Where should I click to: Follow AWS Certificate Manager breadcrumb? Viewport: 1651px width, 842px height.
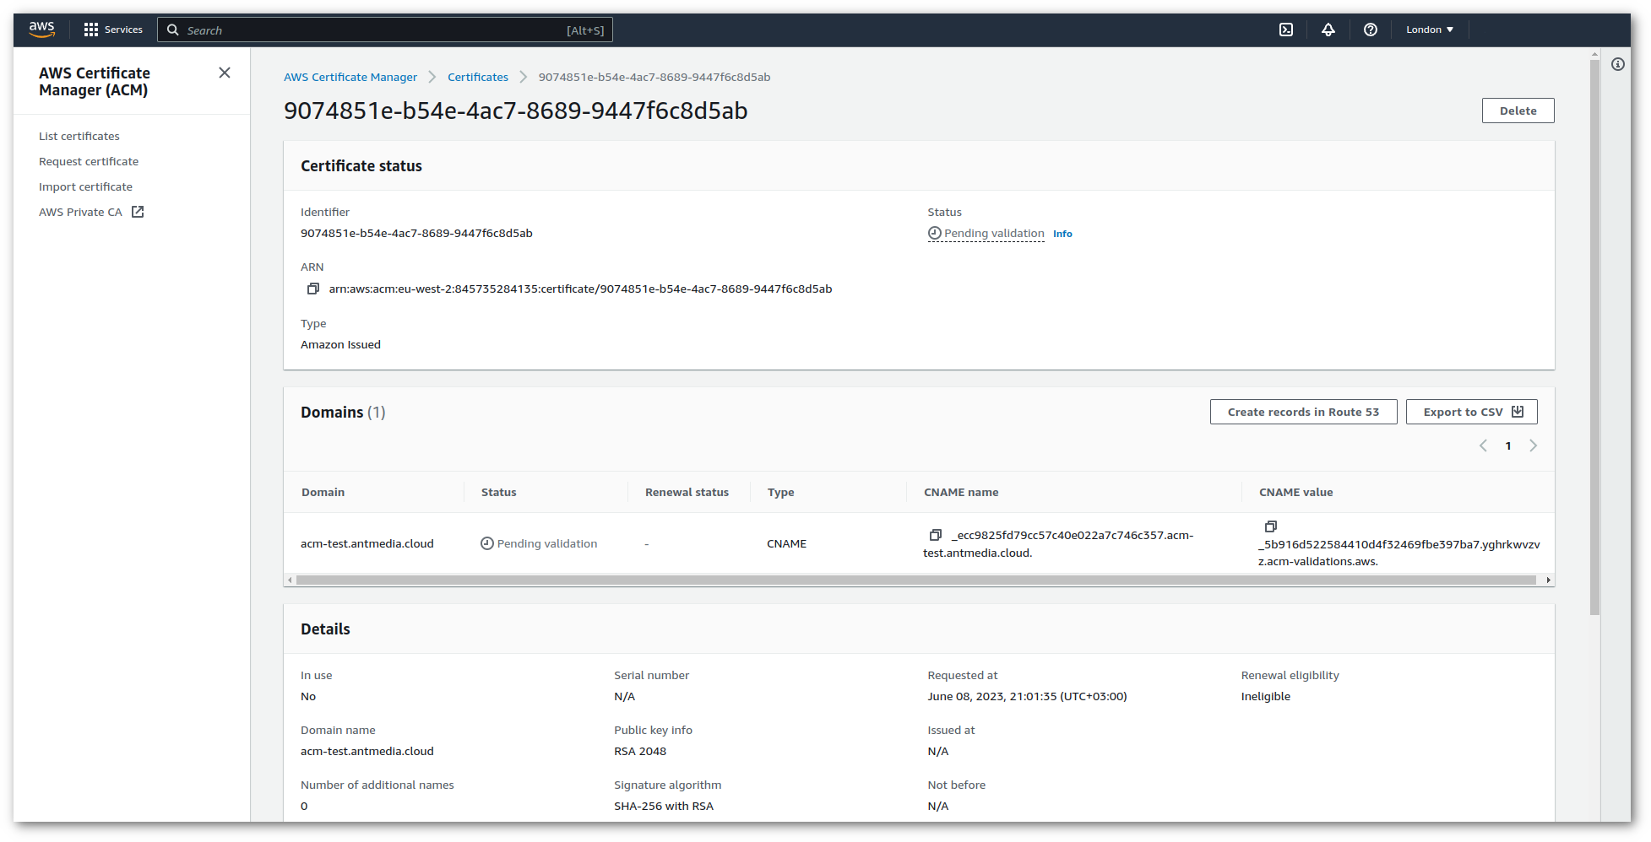tap(350, 77)
